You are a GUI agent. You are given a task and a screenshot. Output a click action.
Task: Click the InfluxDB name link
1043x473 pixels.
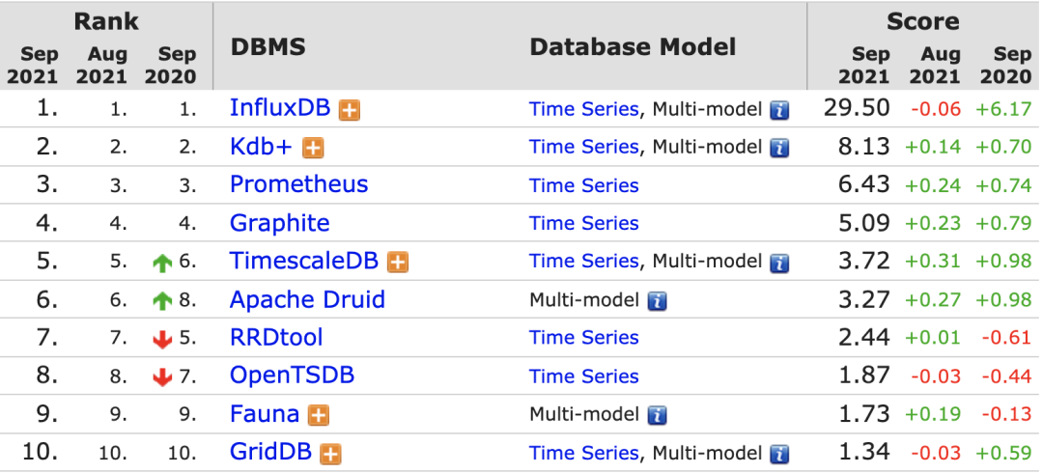pyautogui.click(x=279, y=108)
